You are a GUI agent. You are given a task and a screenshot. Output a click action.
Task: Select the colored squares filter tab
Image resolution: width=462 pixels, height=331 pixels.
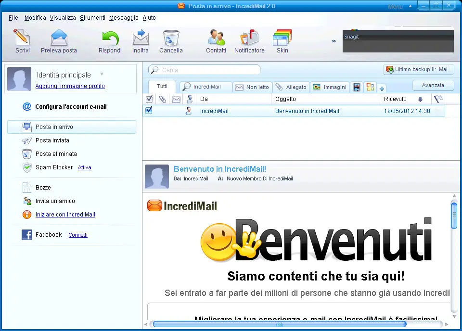pyautogui.click(x=371, y=87)
